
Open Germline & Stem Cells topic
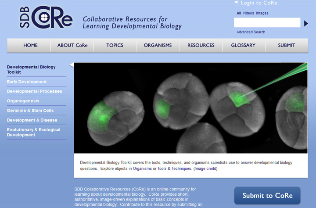pyautogui.click(x=30, y=111)
